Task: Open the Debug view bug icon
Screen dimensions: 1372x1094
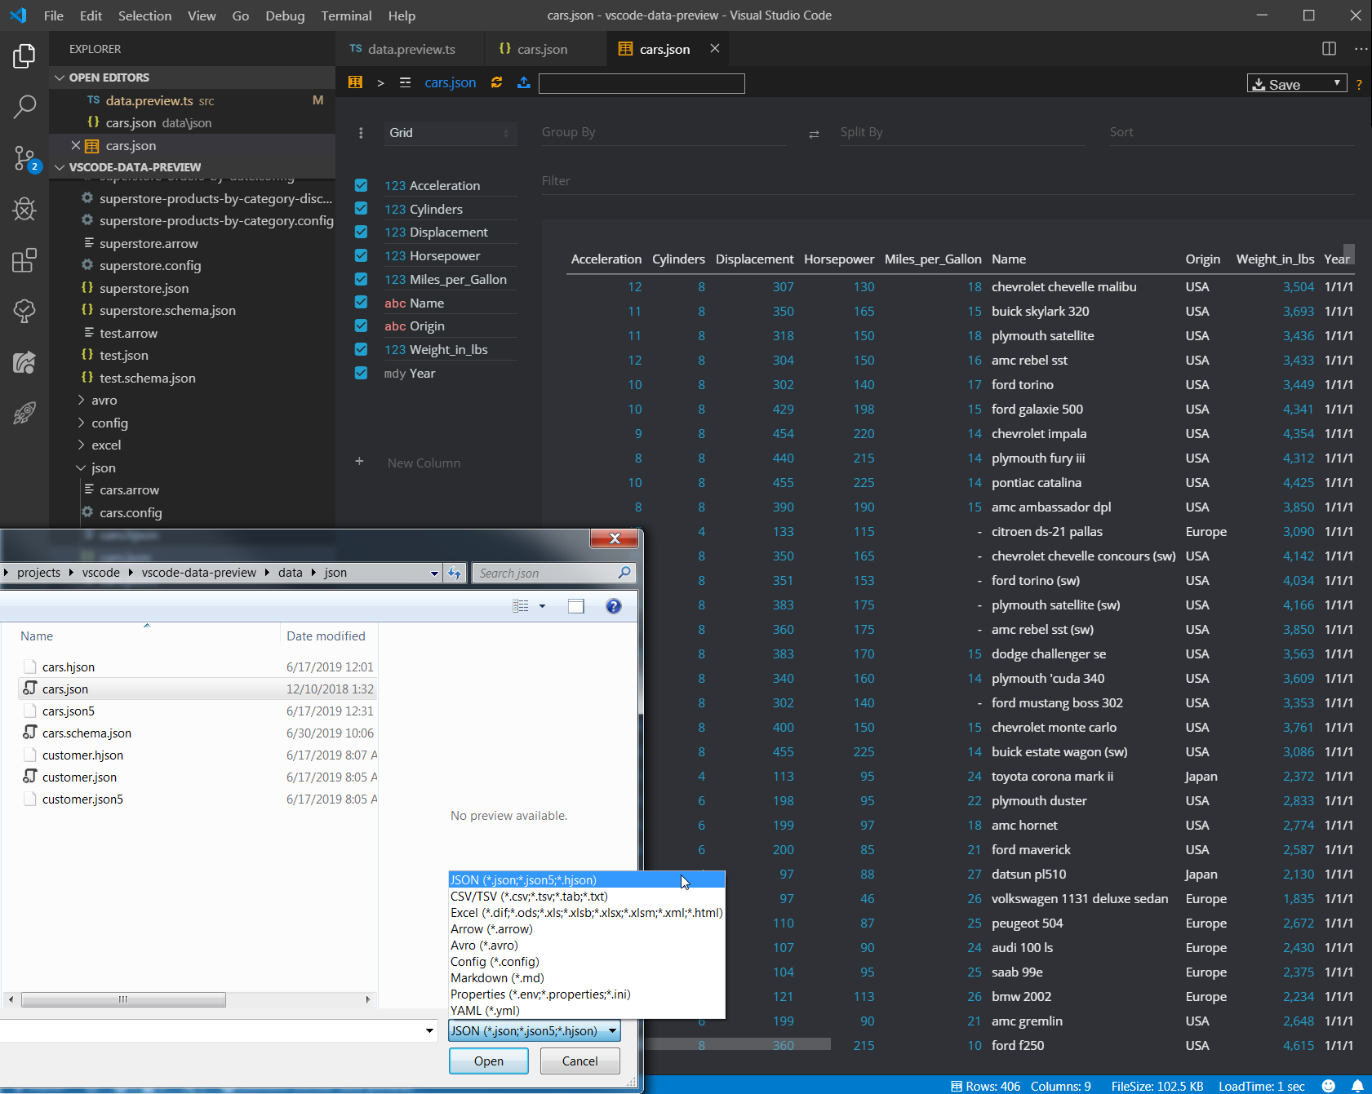Action: pyautogui.click(x=24, y=209)
